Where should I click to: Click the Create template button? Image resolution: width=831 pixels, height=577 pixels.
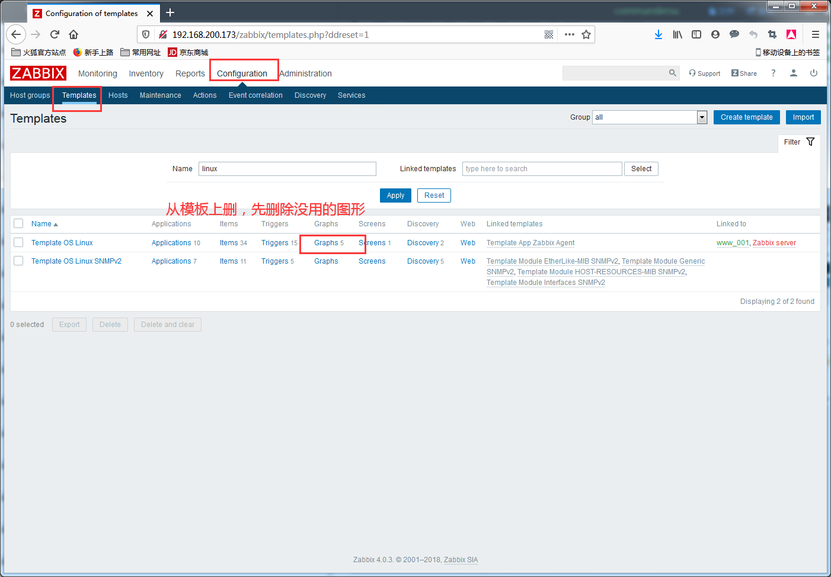click(x=747, y=117)
